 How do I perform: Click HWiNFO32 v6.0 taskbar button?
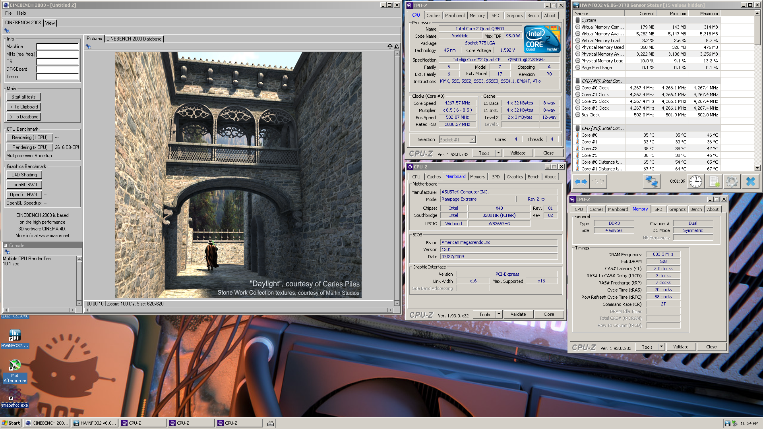pos(95,423)
